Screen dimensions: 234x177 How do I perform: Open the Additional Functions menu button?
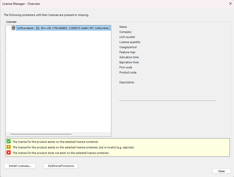[x=61, y=166]
